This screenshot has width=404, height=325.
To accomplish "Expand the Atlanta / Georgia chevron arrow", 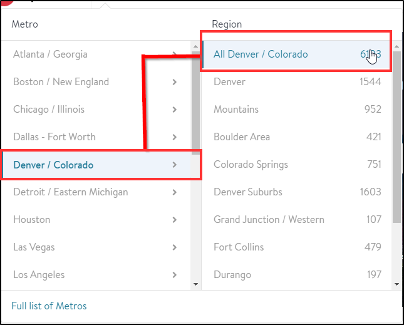I will tap(174, 54).
